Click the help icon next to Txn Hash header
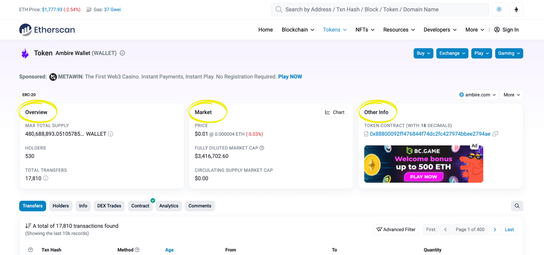 pos(31,250)
